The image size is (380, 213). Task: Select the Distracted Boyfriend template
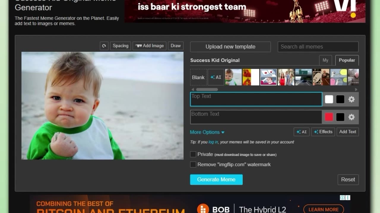pos(286,77)
